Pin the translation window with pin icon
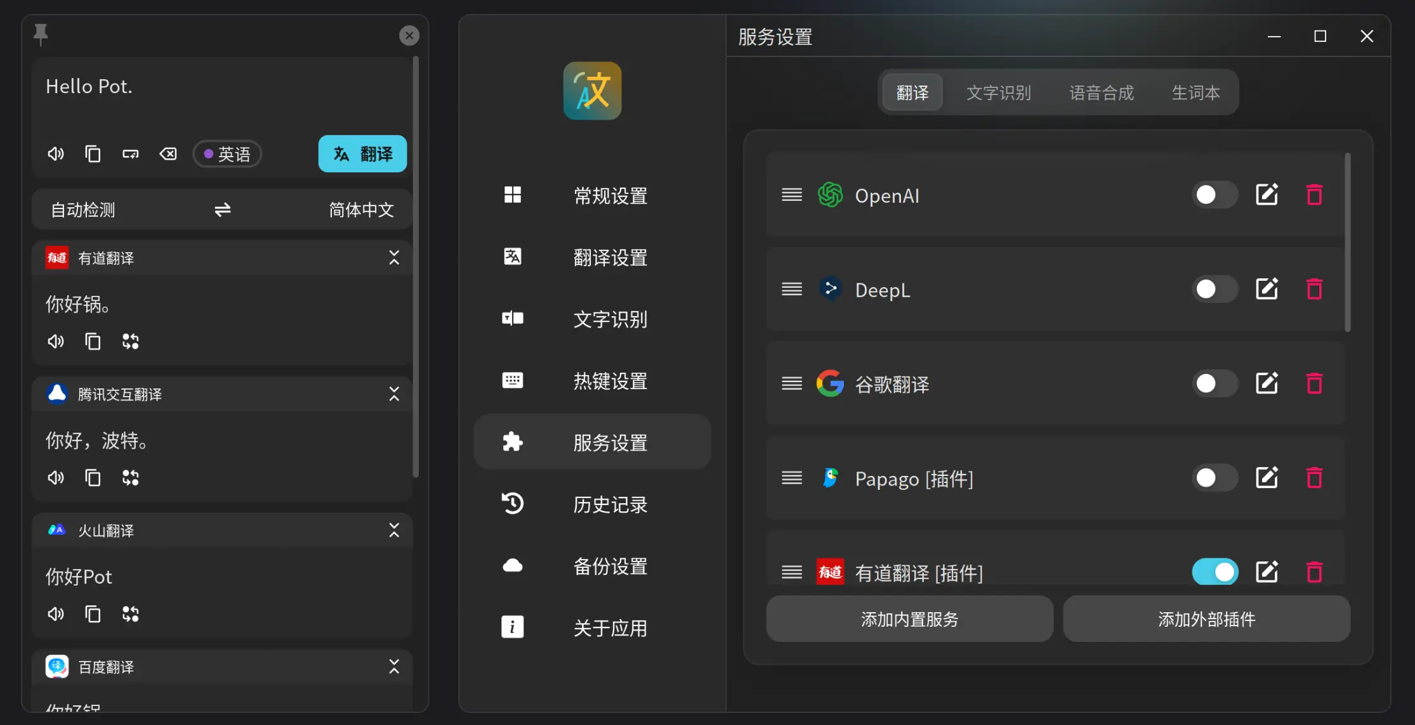This screenshot has width=1415, height=725. pos(41,34)
